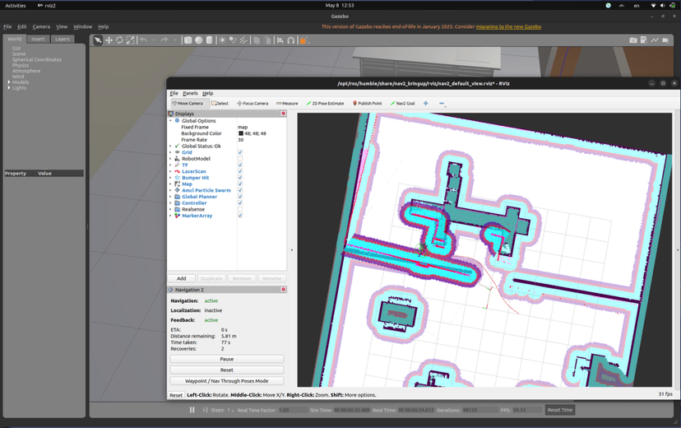Viewport: 681px width, 428px height.
Task: Choose the Measure tool in RViz
Action: (287, 104)
